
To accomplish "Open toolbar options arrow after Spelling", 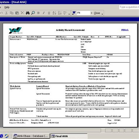I will pyautogui.click(x=69, y=14).
